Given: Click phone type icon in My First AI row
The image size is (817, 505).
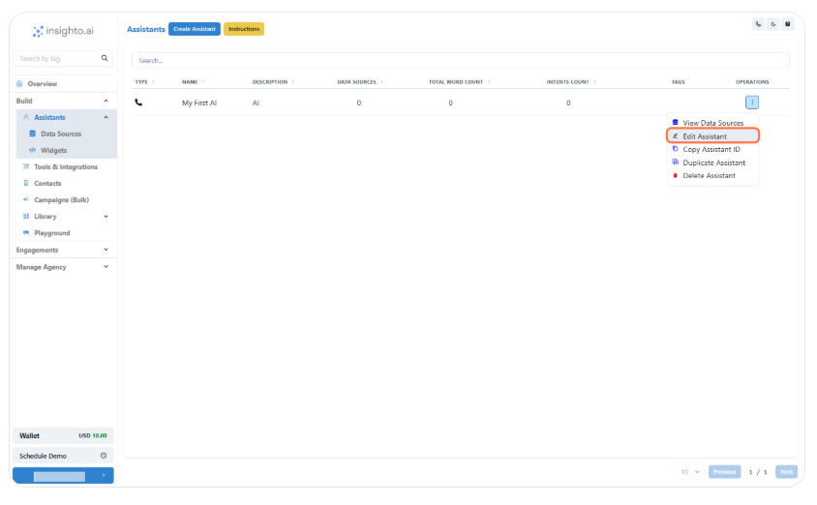Looking at the screenshot, I should coord(138,103).
